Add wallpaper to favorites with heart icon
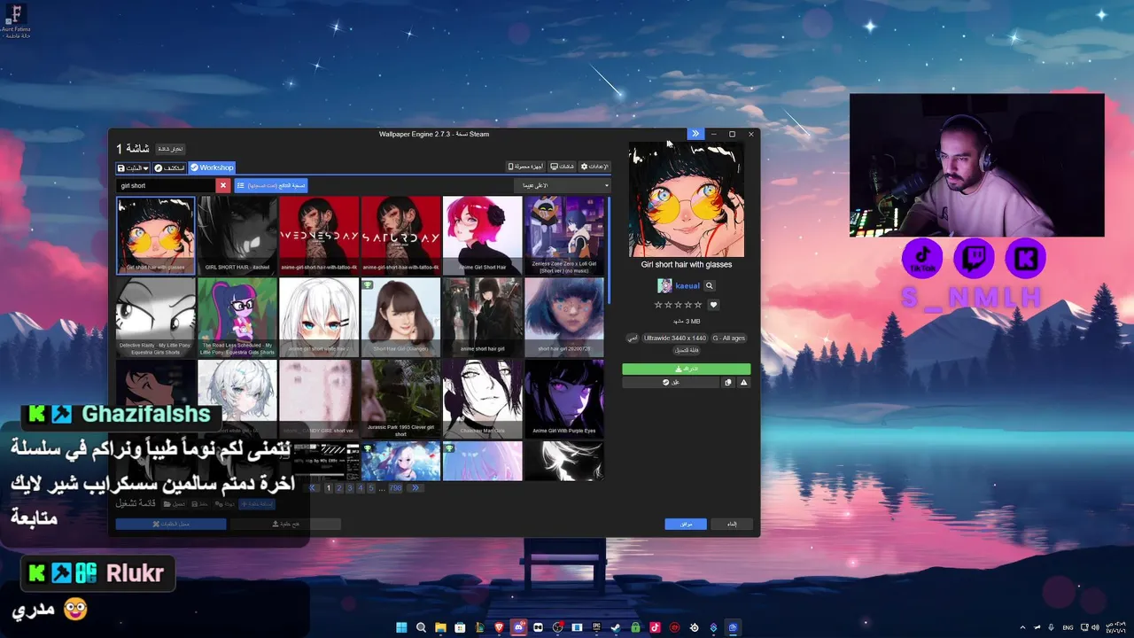The width and height of the screenshot is (1134, 638). (713, 305)
